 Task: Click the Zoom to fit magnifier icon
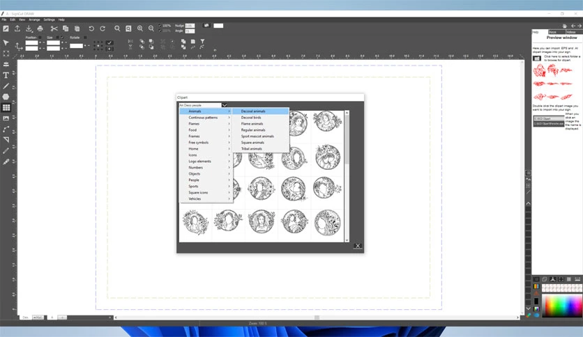click(x=128, y=29)
